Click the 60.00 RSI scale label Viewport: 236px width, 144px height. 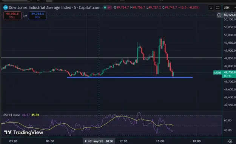(x=228, y=120)
